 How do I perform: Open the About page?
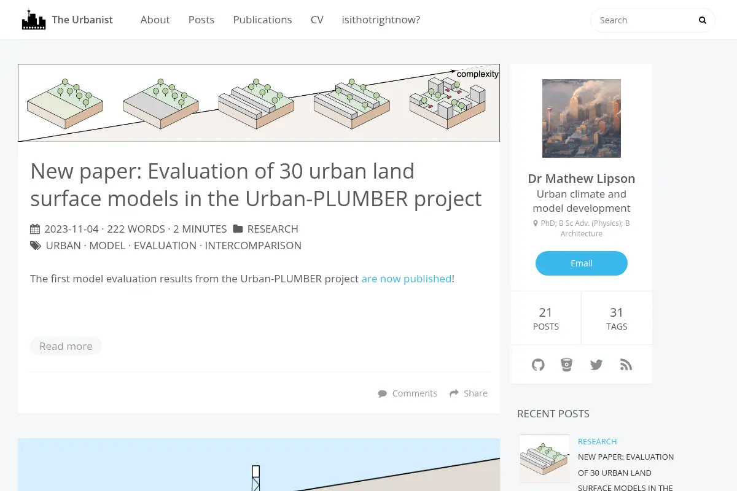click(155, 20)
